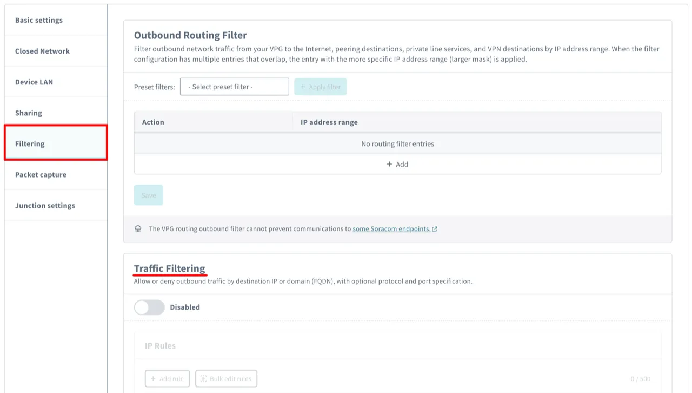Click the 0 / 500 rule counter

641,379
